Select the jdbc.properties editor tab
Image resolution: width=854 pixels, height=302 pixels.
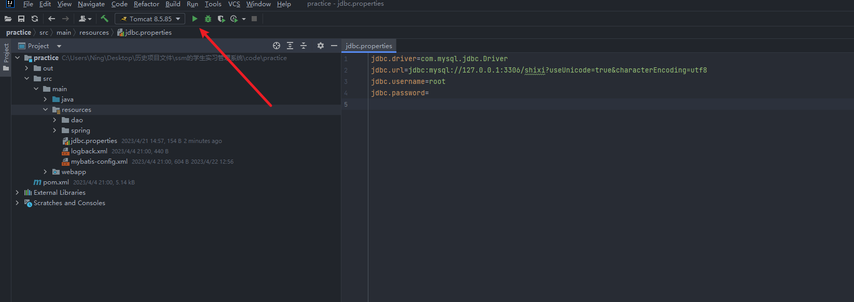pyautogui.click(x=368, y=46)
